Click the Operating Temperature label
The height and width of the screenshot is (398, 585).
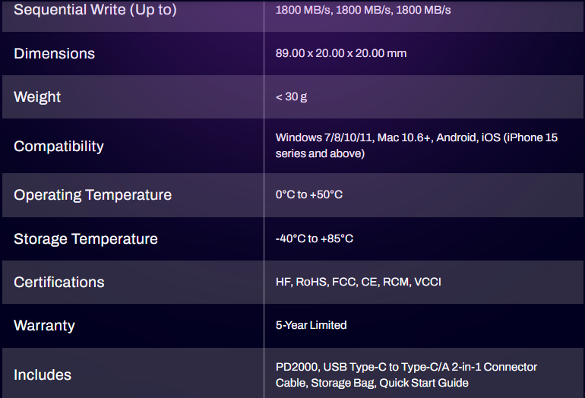point(93,195)
